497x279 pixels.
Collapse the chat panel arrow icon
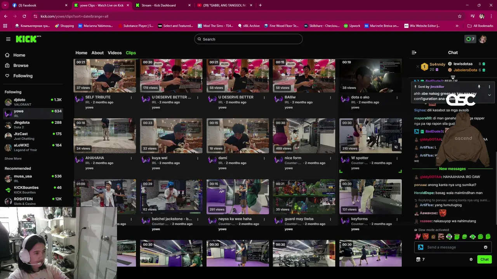tap(414, 52)
